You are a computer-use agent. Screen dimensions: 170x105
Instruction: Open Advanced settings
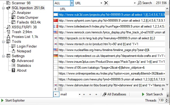coord(25,61)
